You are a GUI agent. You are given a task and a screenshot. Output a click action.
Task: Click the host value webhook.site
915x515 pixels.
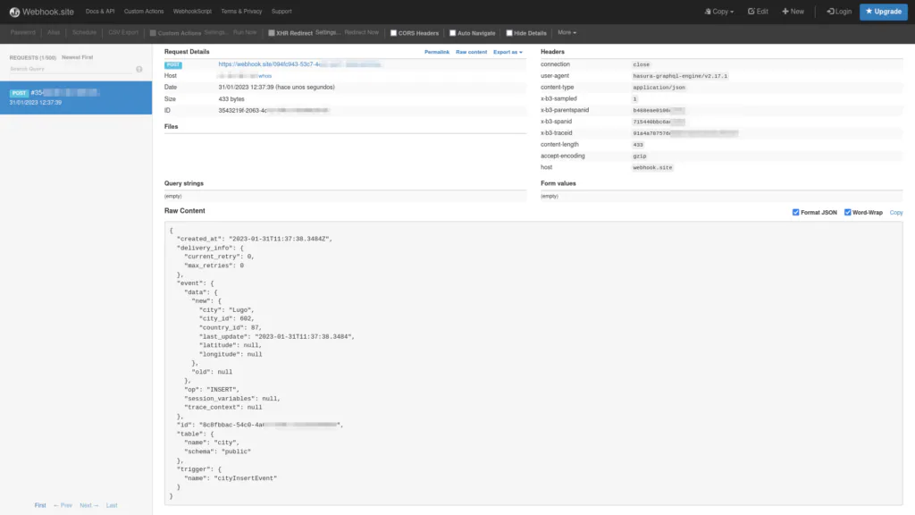(652, 167)
